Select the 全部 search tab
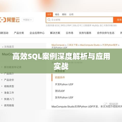This screenshot has width=122, height=122. [x=49, y=14]
